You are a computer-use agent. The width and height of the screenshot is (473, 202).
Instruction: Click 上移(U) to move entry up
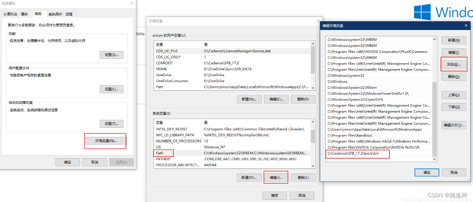[x=454, y=95]
